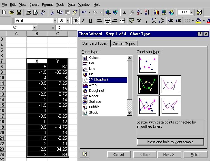Click the Print icon
210x161 pixels.
28,12
